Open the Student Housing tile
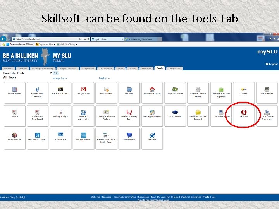279x209 pixels. 152,93
